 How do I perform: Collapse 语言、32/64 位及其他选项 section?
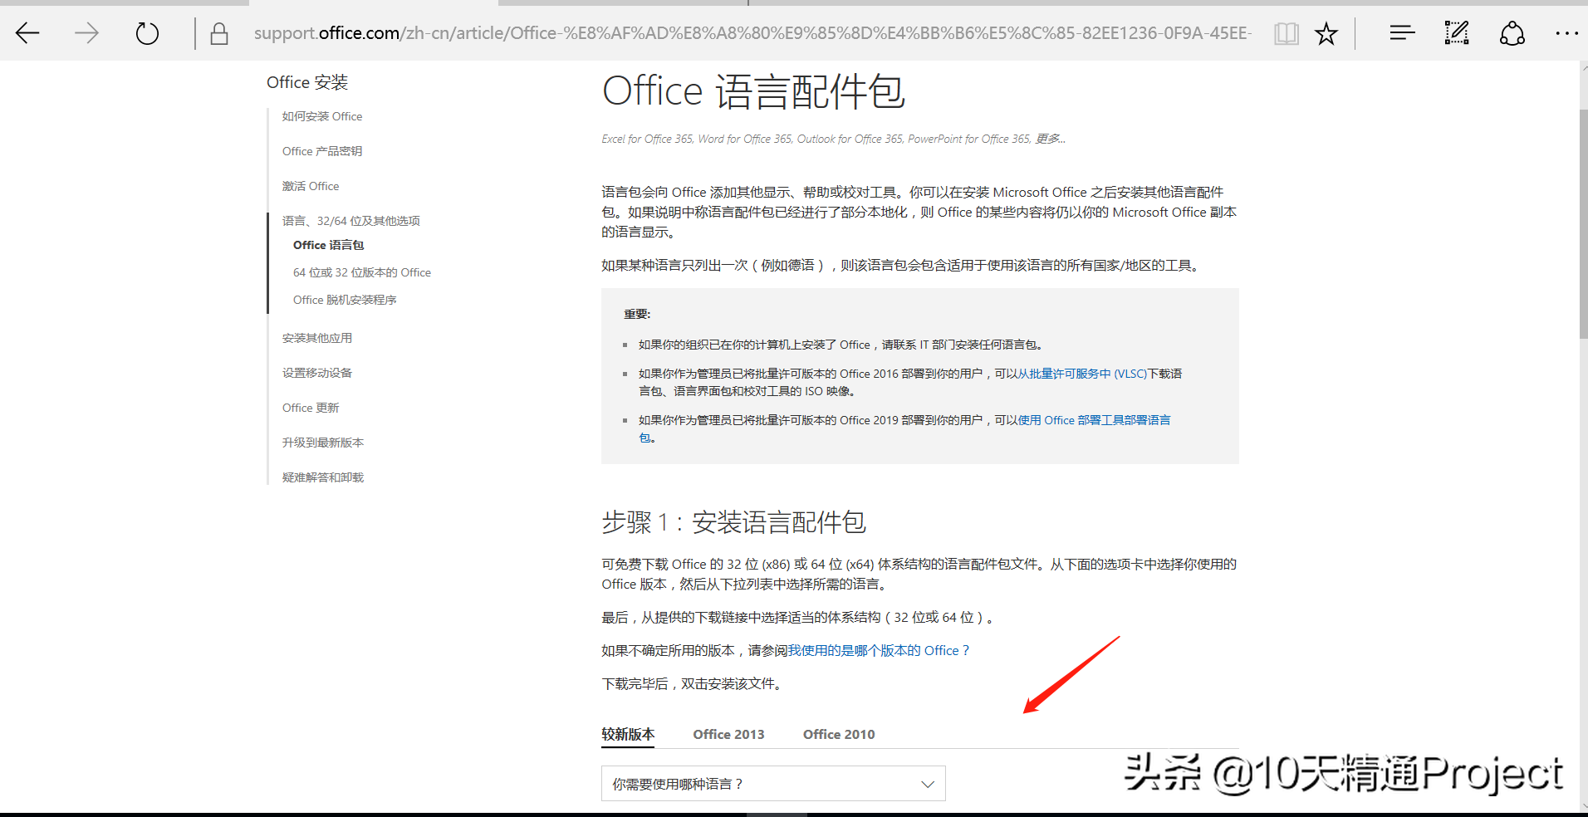tap(351, 221)
